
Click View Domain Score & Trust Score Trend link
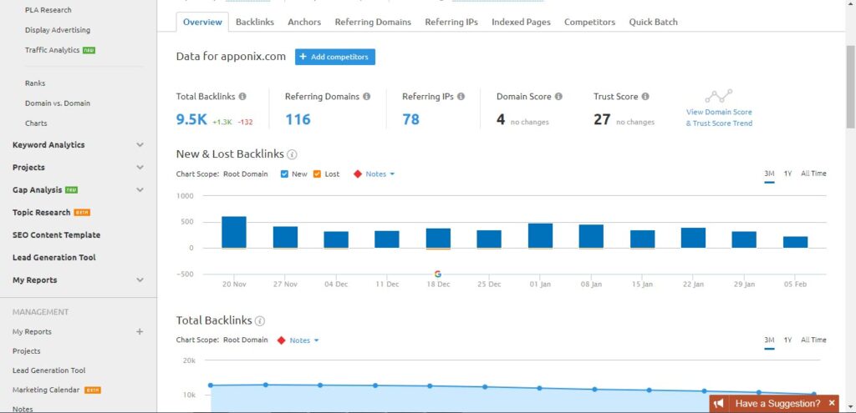click(719, 117)
